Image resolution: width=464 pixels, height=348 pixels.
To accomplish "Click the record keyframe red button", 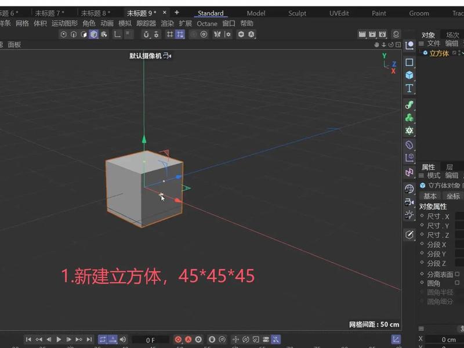I will click(178, 339).
